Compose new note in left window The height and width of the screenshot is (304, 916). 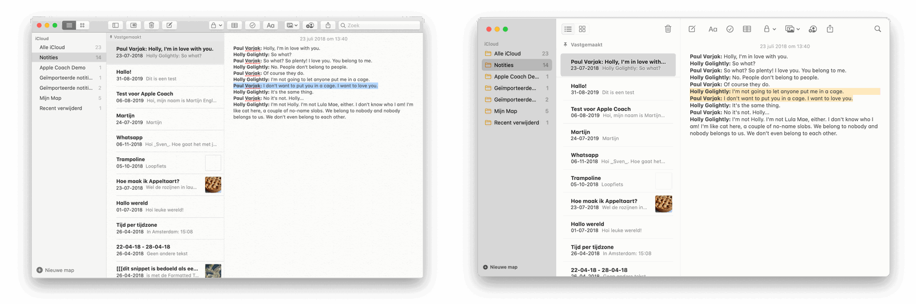[x=169, y=25]
